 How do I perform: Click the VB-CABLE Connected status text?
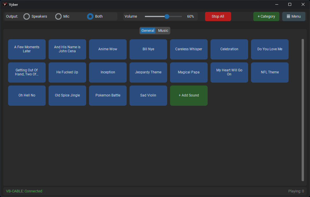click(x=24, y=191)
